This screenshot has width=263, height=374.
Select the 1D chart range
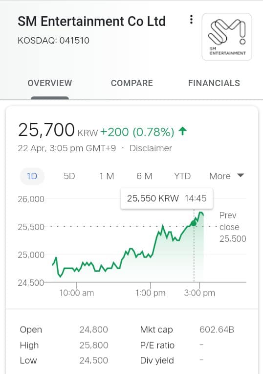[x=32, y=176]
